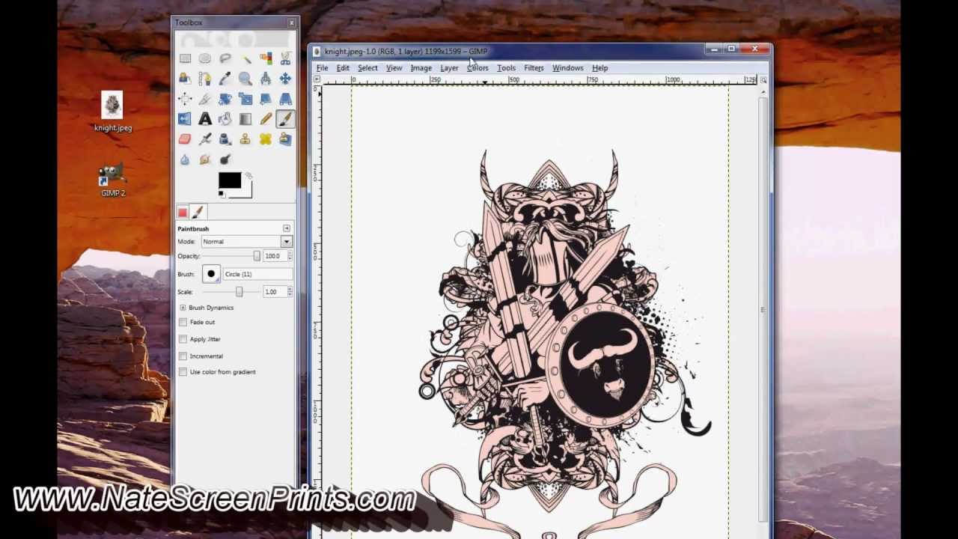Select the Perspective Clone tool

pyautogui.click(x=285, y=139)
